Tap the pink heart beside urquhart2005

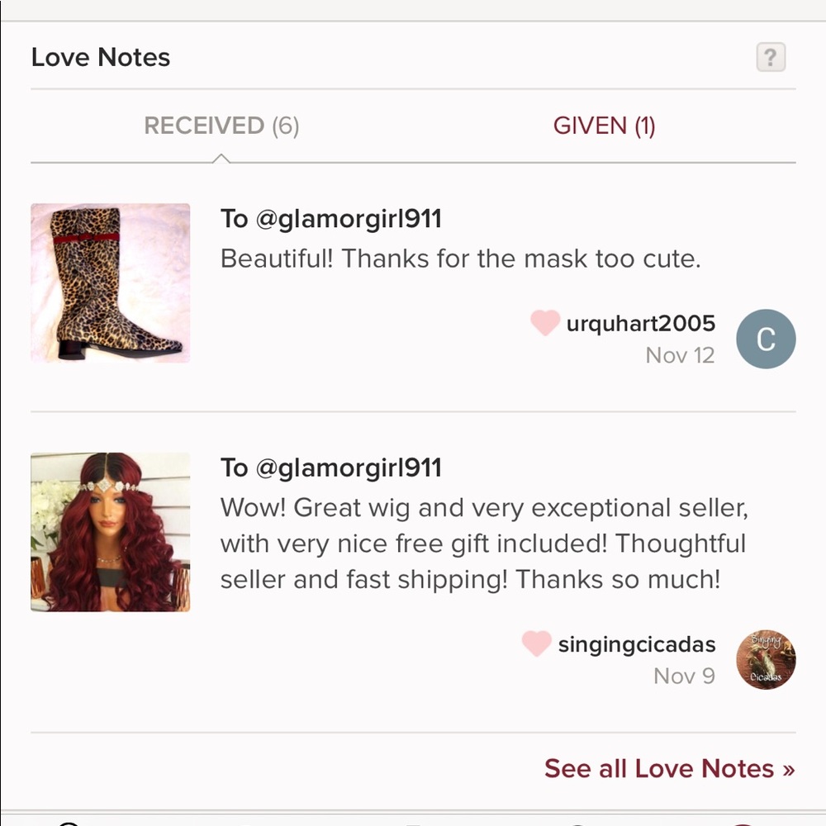coord(544,322)
